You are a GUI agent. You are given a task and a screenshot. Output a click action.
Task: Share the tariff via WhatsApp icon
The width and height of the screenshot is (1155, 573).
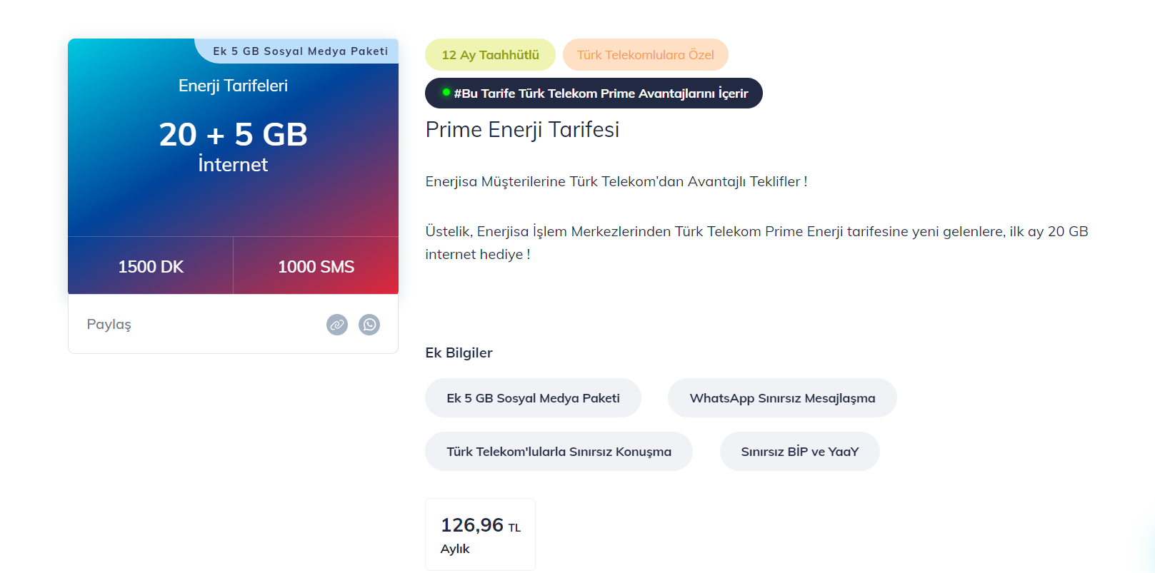(369, 325)
